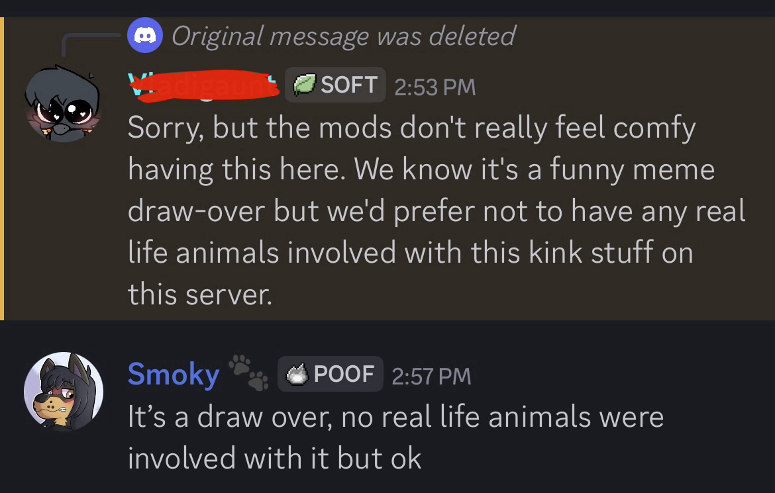This screenshot has width=775, height=493.
Task: Click the paw print icon beside Smoky
Action: (248, 372)
